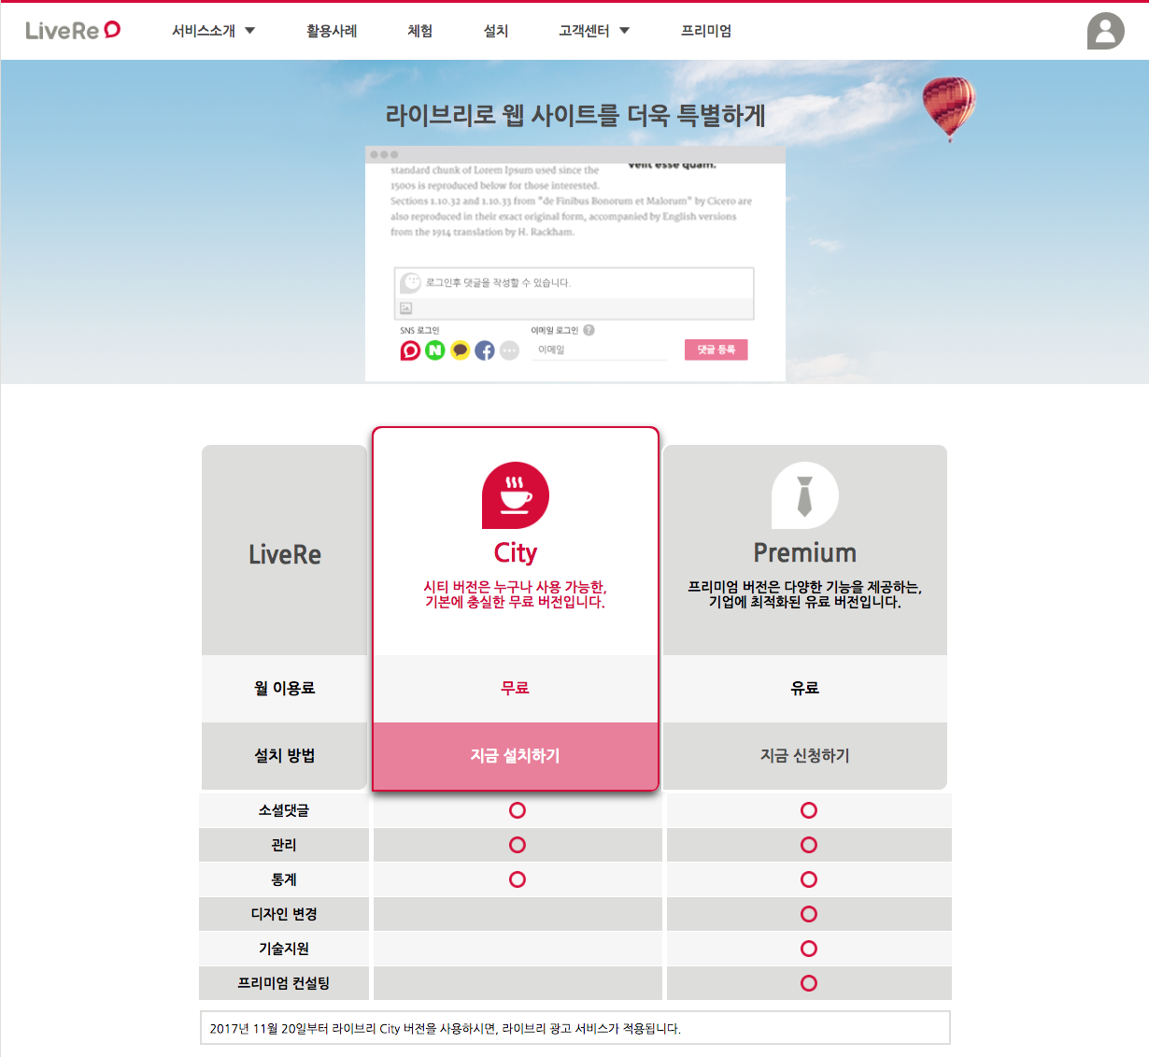Submit with the 댓글 등록 button
Screen dimensions: 1149x1057
point(716,350)
